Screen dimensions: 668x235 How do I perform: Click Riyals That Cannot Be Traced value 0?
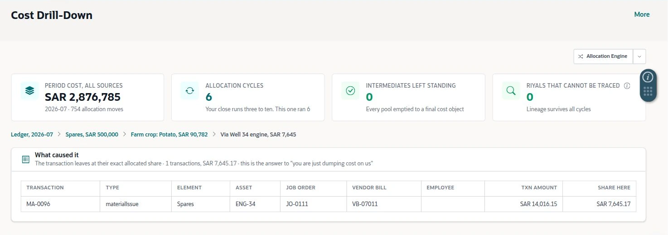pos(530,97)
